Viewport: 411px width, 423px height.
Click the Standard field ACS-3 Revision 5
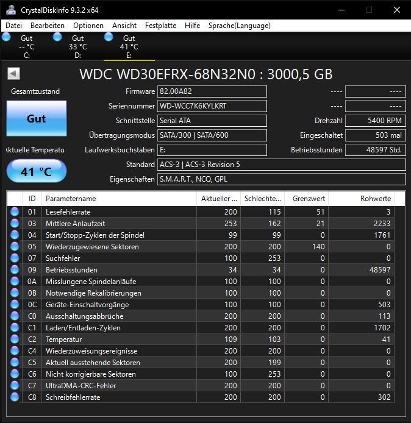coord(282,165)
